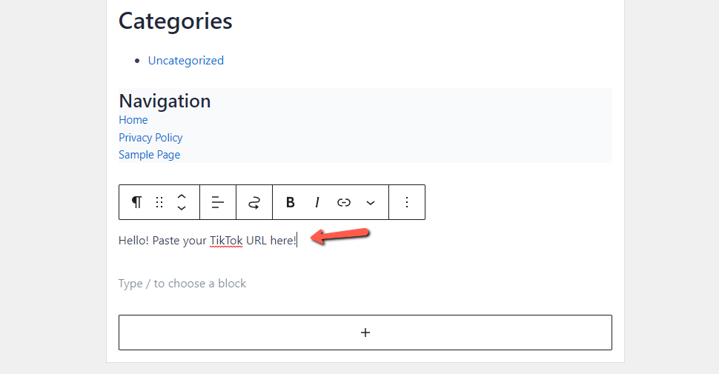The width and height of the screenshot is (719, 374).
Task: Select the Categories heading
Action: point(176,21)
